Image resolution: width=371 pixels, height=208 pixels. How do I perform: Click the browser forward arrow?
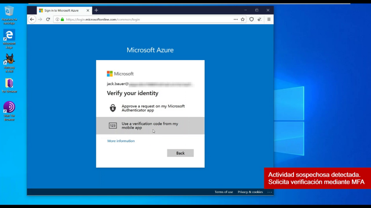pyautogui.click(x=40, y=19)
